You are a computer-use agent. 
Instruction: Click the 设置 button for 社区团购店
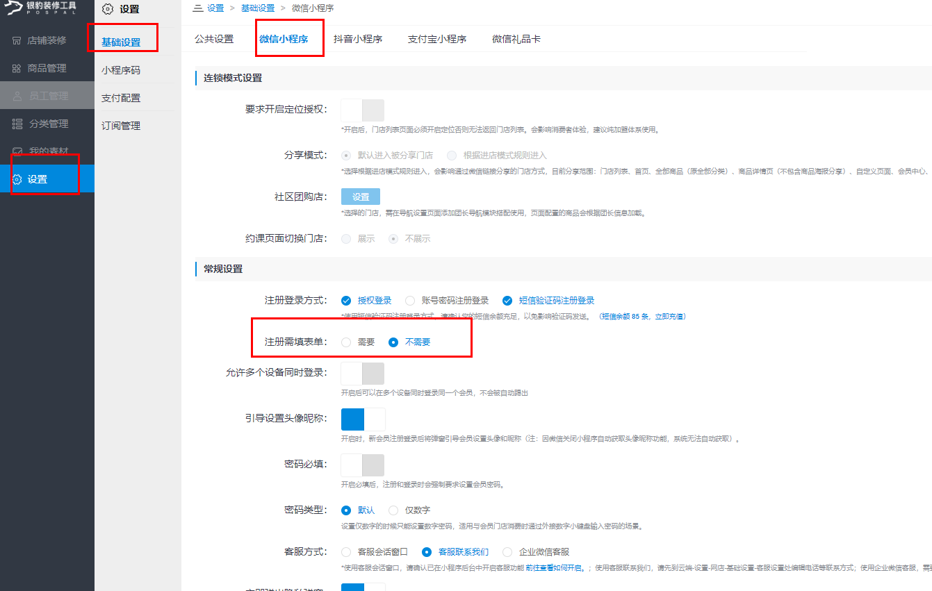click(361, 197)
